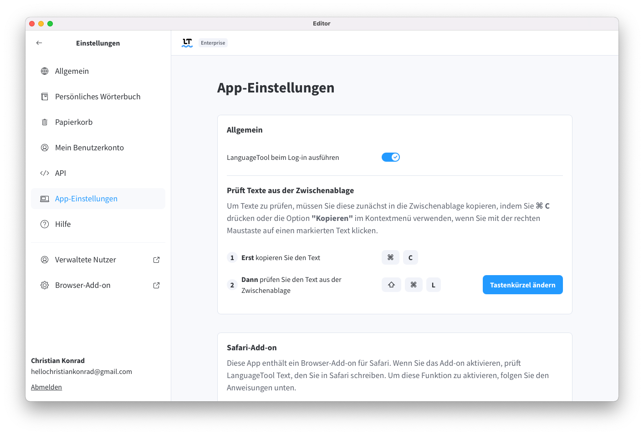The width and height of the screenshot is (644, 435).
Task: Click the Enterprise badge
Action: coord(213,43)
